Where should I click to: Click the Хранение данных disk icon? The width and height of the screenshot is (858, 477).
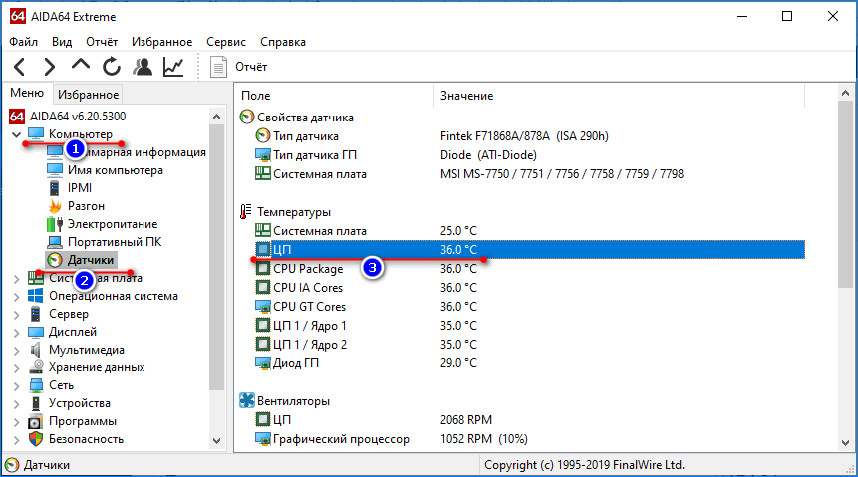[36, 367]
